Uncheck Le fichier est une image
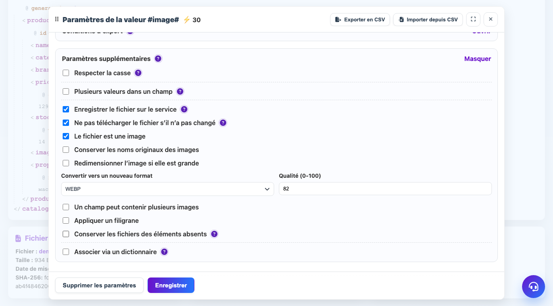Image resolution: width=553 pixels, height=306 pixels. (66, 136)
